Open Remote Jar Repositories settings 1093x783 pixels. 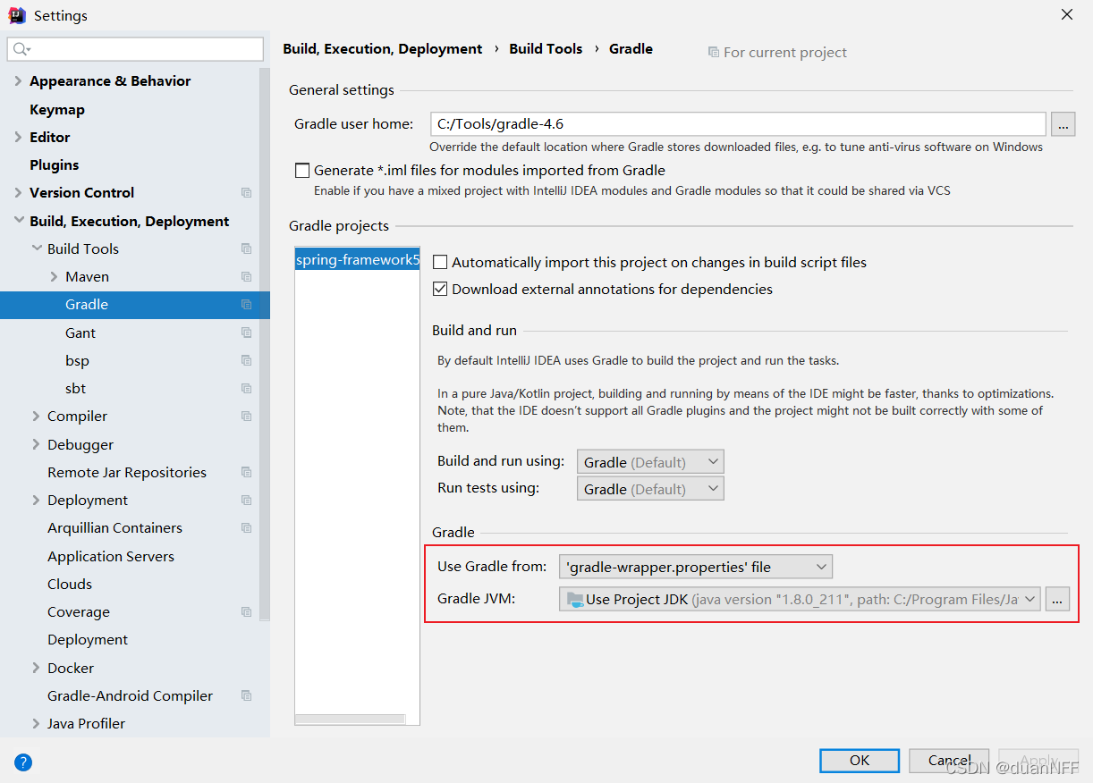click(x=127, y=472)
